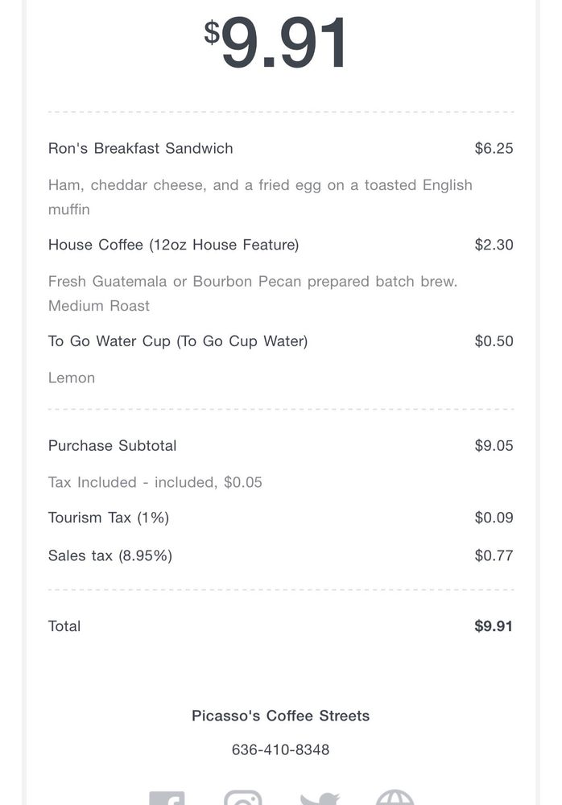The width and height of the screenshot is (562, 805).
Task: Click the Sales tax (8.95%) label
Action: (110, 555)
